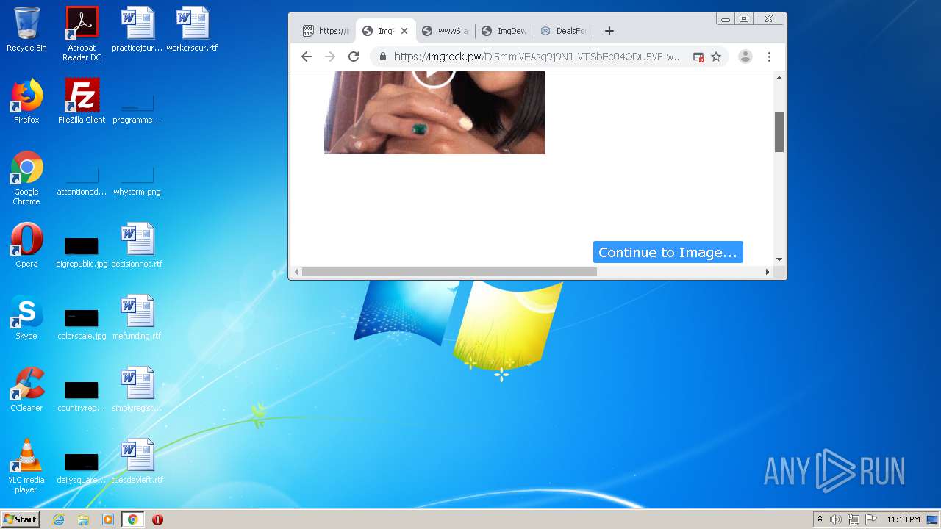Image resolution: width=941 pixels, height=529 pixels.
Task: Reload the current Chrome page
Action: click(354, 57)
